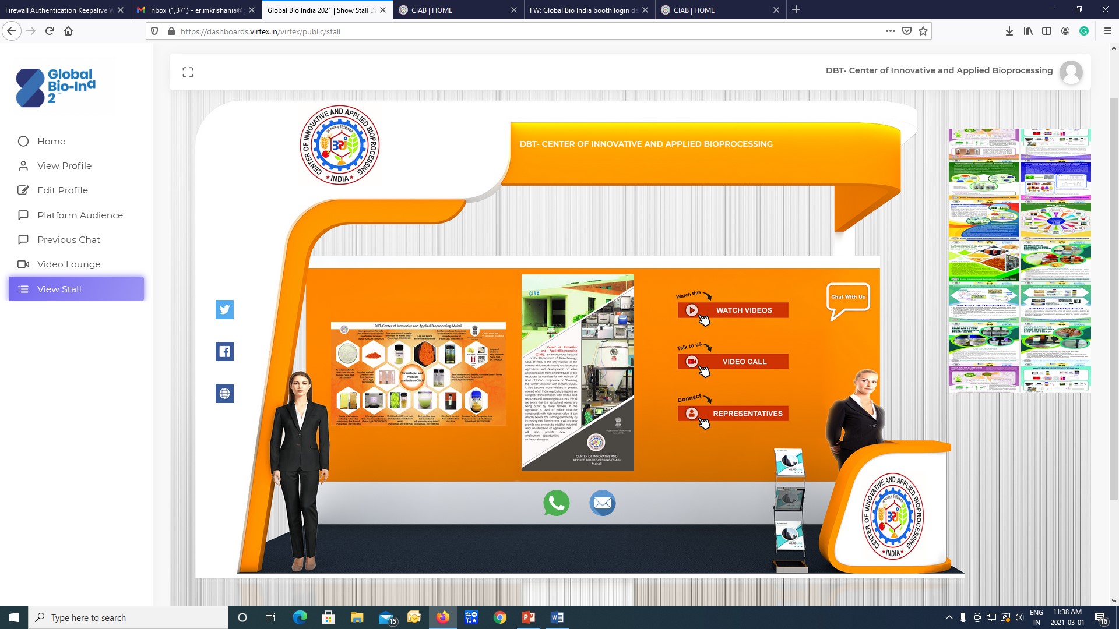The height and width of the screenshot is (629, 1119).
Task: Open a new browser tab
Action: click(x=796, y=10)
